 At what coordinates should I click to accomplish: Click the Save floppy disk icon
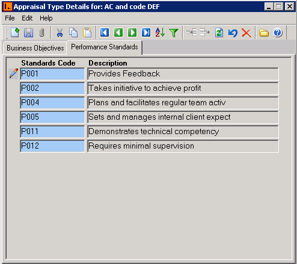pos(28,32)
